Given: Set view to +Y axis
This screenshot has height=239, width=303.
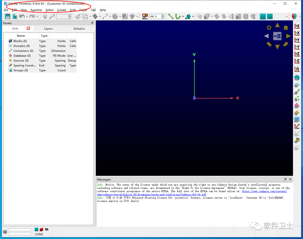Looking at the screenshot, I should click(297, 40).
